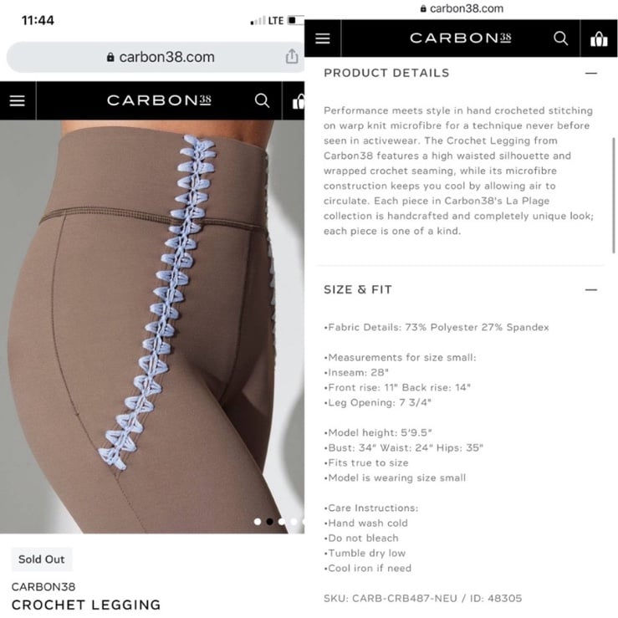The image size is (618, 618).
Task: Open shopping bag in right header
Action: (x=599, y=38)
